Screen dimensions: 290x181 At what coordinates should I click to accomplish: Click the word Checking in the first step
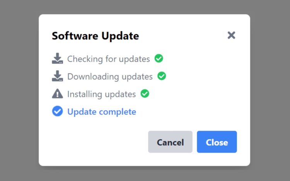click(x=85, y=59)
